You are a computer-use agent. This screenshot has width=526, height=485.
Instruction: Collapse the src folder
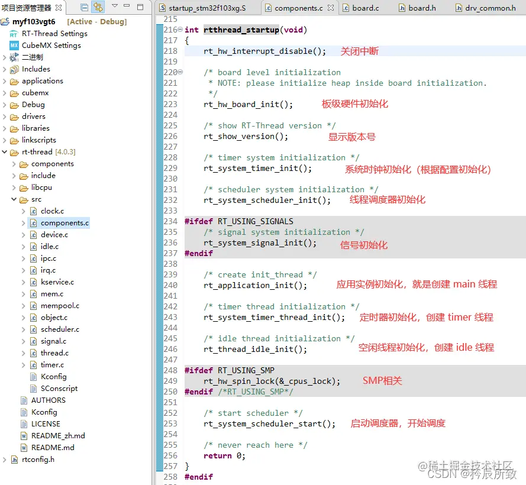point(14,199)
